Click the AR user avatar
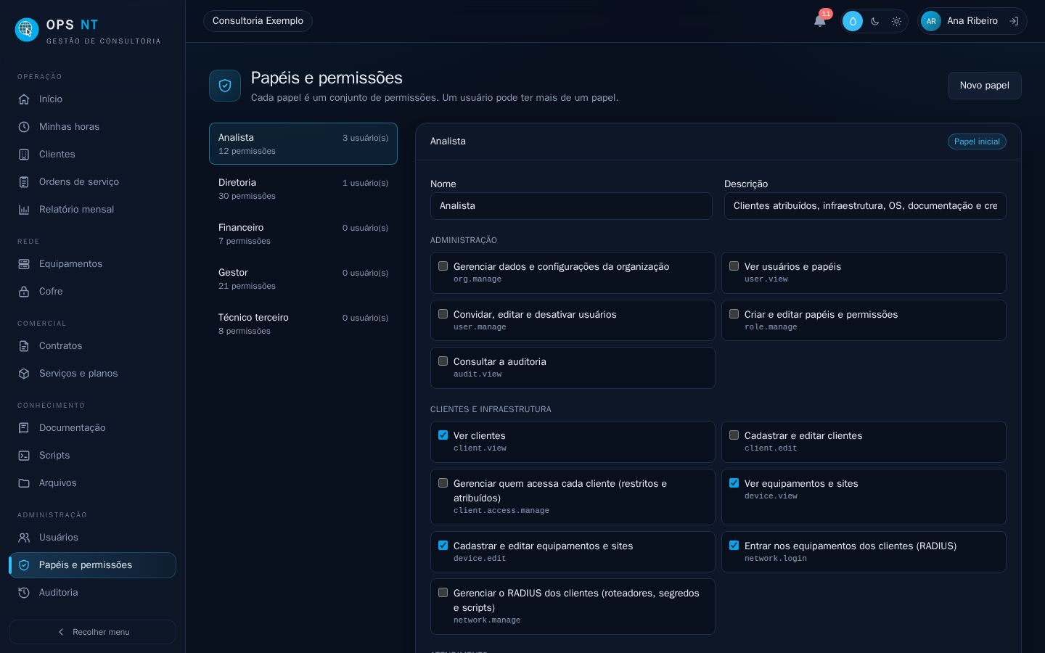Viewport: 1045px width, 653px height. point(931,21)
